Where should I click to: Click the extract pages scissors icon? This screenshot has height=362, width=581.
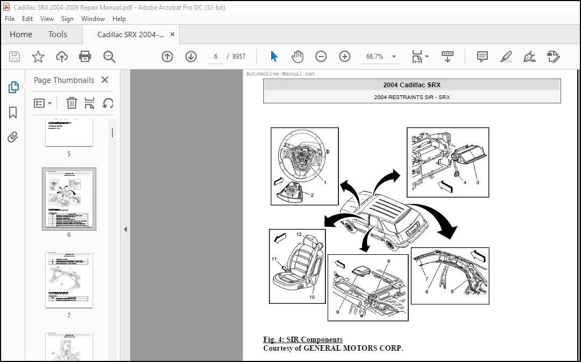point(89,103)
